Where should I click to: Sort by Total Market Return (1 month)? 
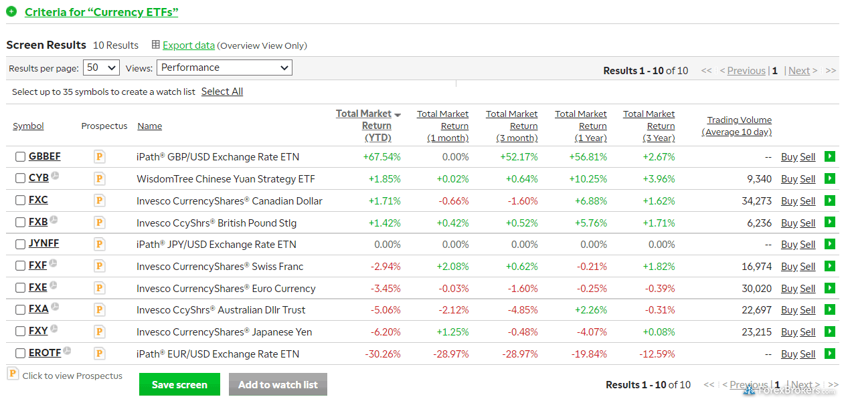click(442, 126)
